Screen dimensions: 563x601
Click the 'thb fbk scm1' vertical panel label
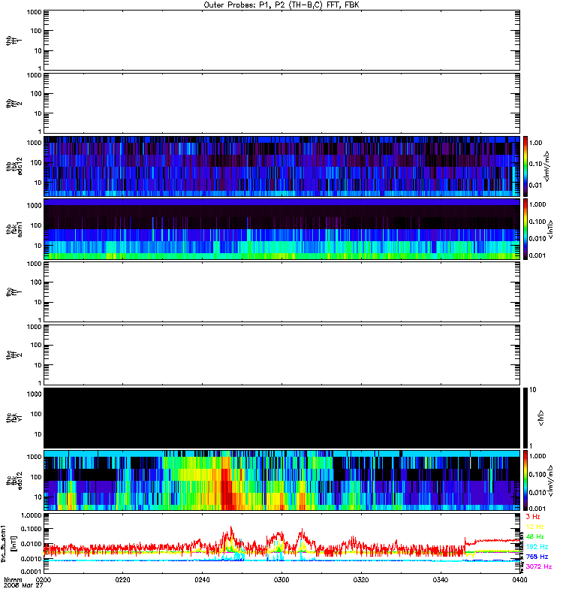tap(14, 229)
